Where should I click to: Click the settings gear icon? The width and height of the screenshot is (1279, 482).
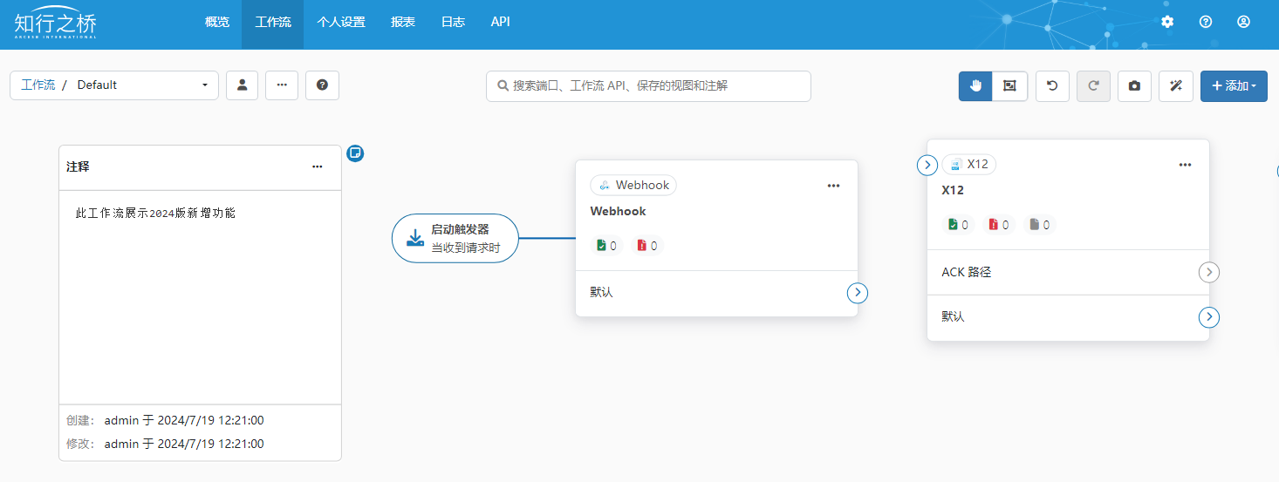click(1167, 22)
